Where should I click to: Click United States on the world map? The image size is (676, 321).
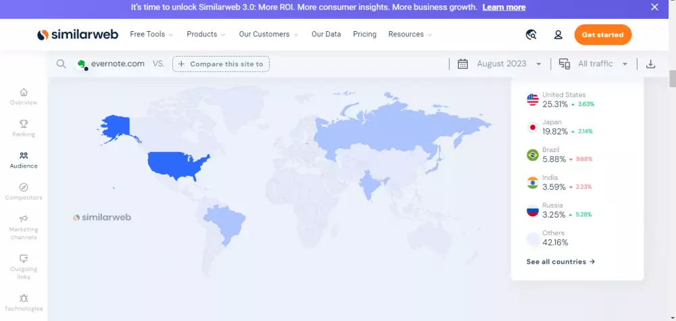click(x=174, y=165)
